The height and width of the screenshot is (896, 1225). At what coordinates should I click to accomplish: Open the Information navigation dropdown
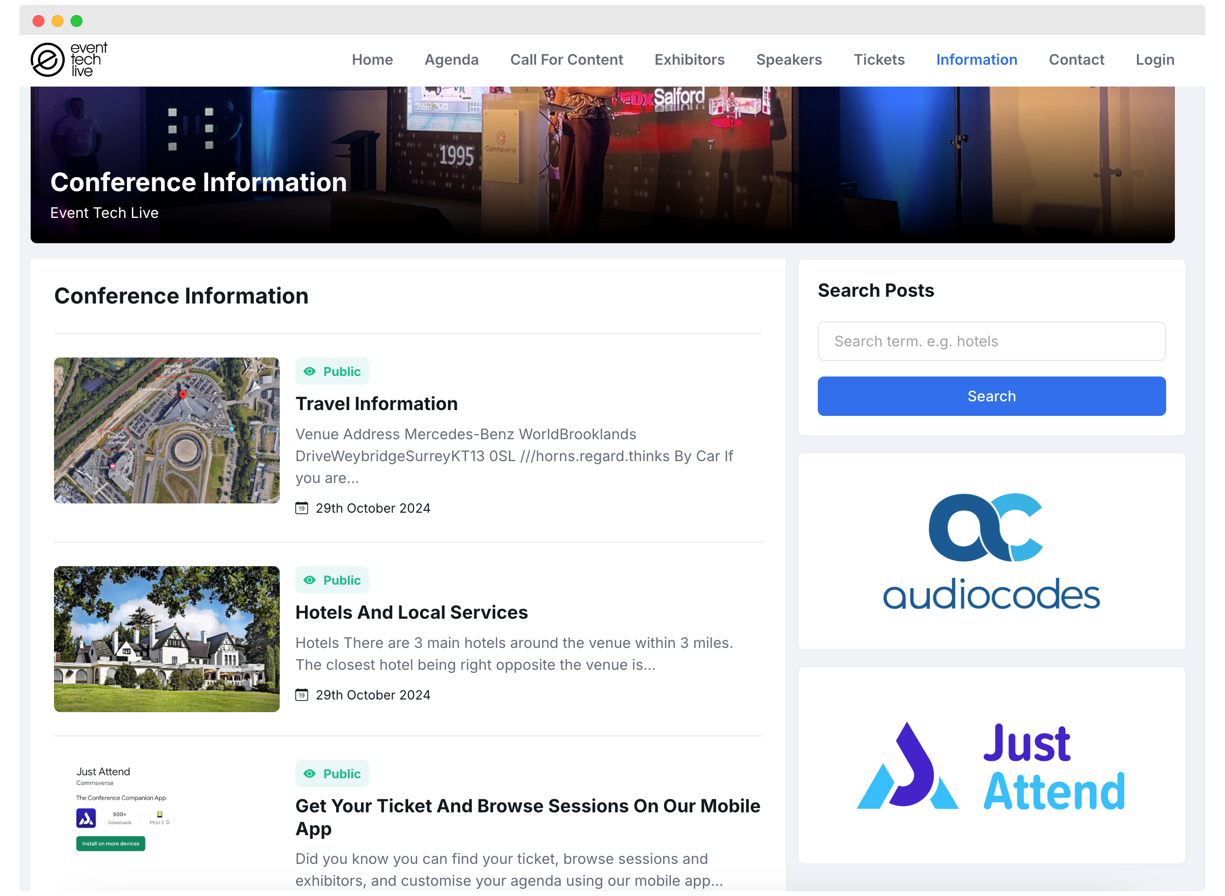point(976,60)
